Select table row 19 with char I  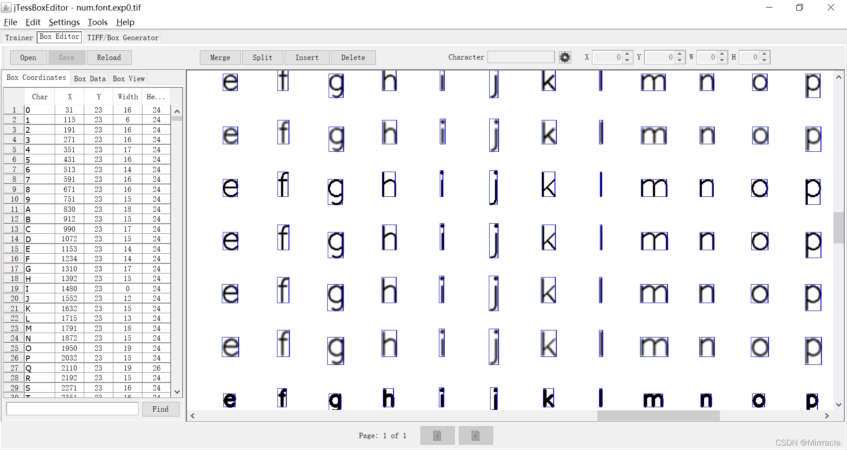pos(87,289)
